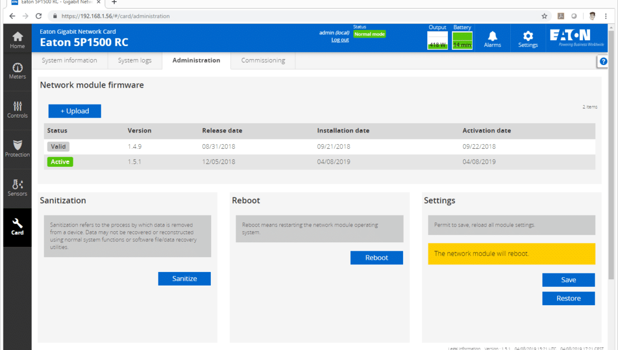618x350 pixels.
Task: Open the browser three-dot menu
Action: click(606, 16)
